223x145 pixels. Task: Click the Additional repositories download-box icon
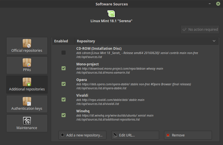pyautogui.click(x=27, y=82)
